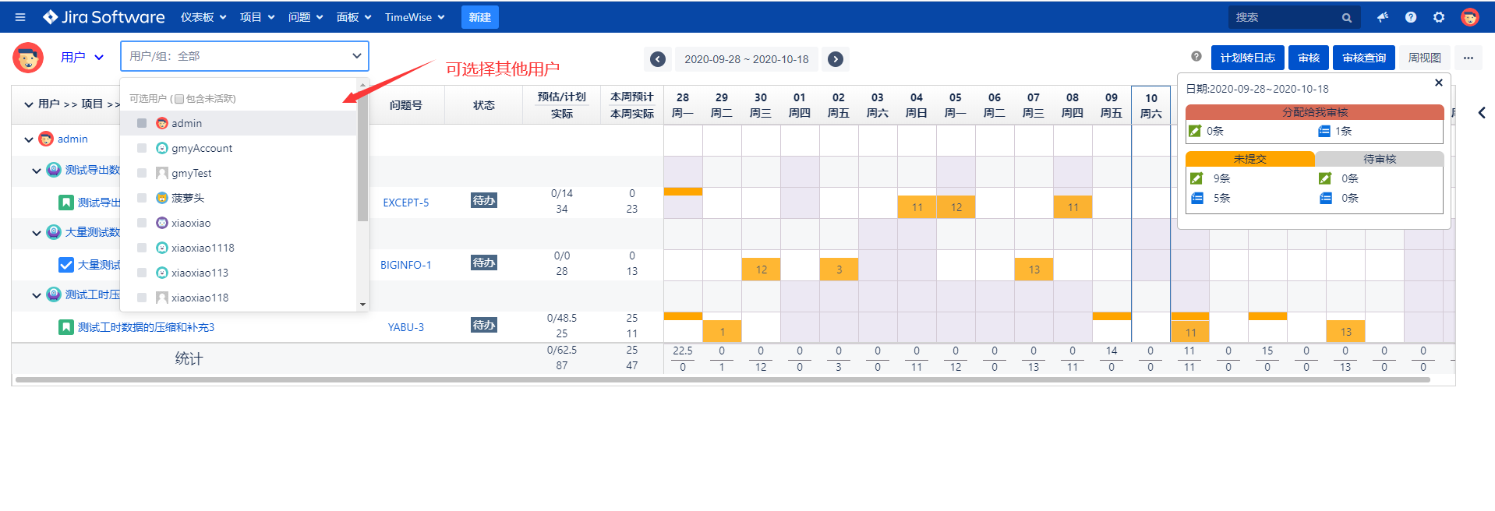Screen dimensions: 1495x511
Task: Open the 面板 menu in top bar
Action: point(353,17)
